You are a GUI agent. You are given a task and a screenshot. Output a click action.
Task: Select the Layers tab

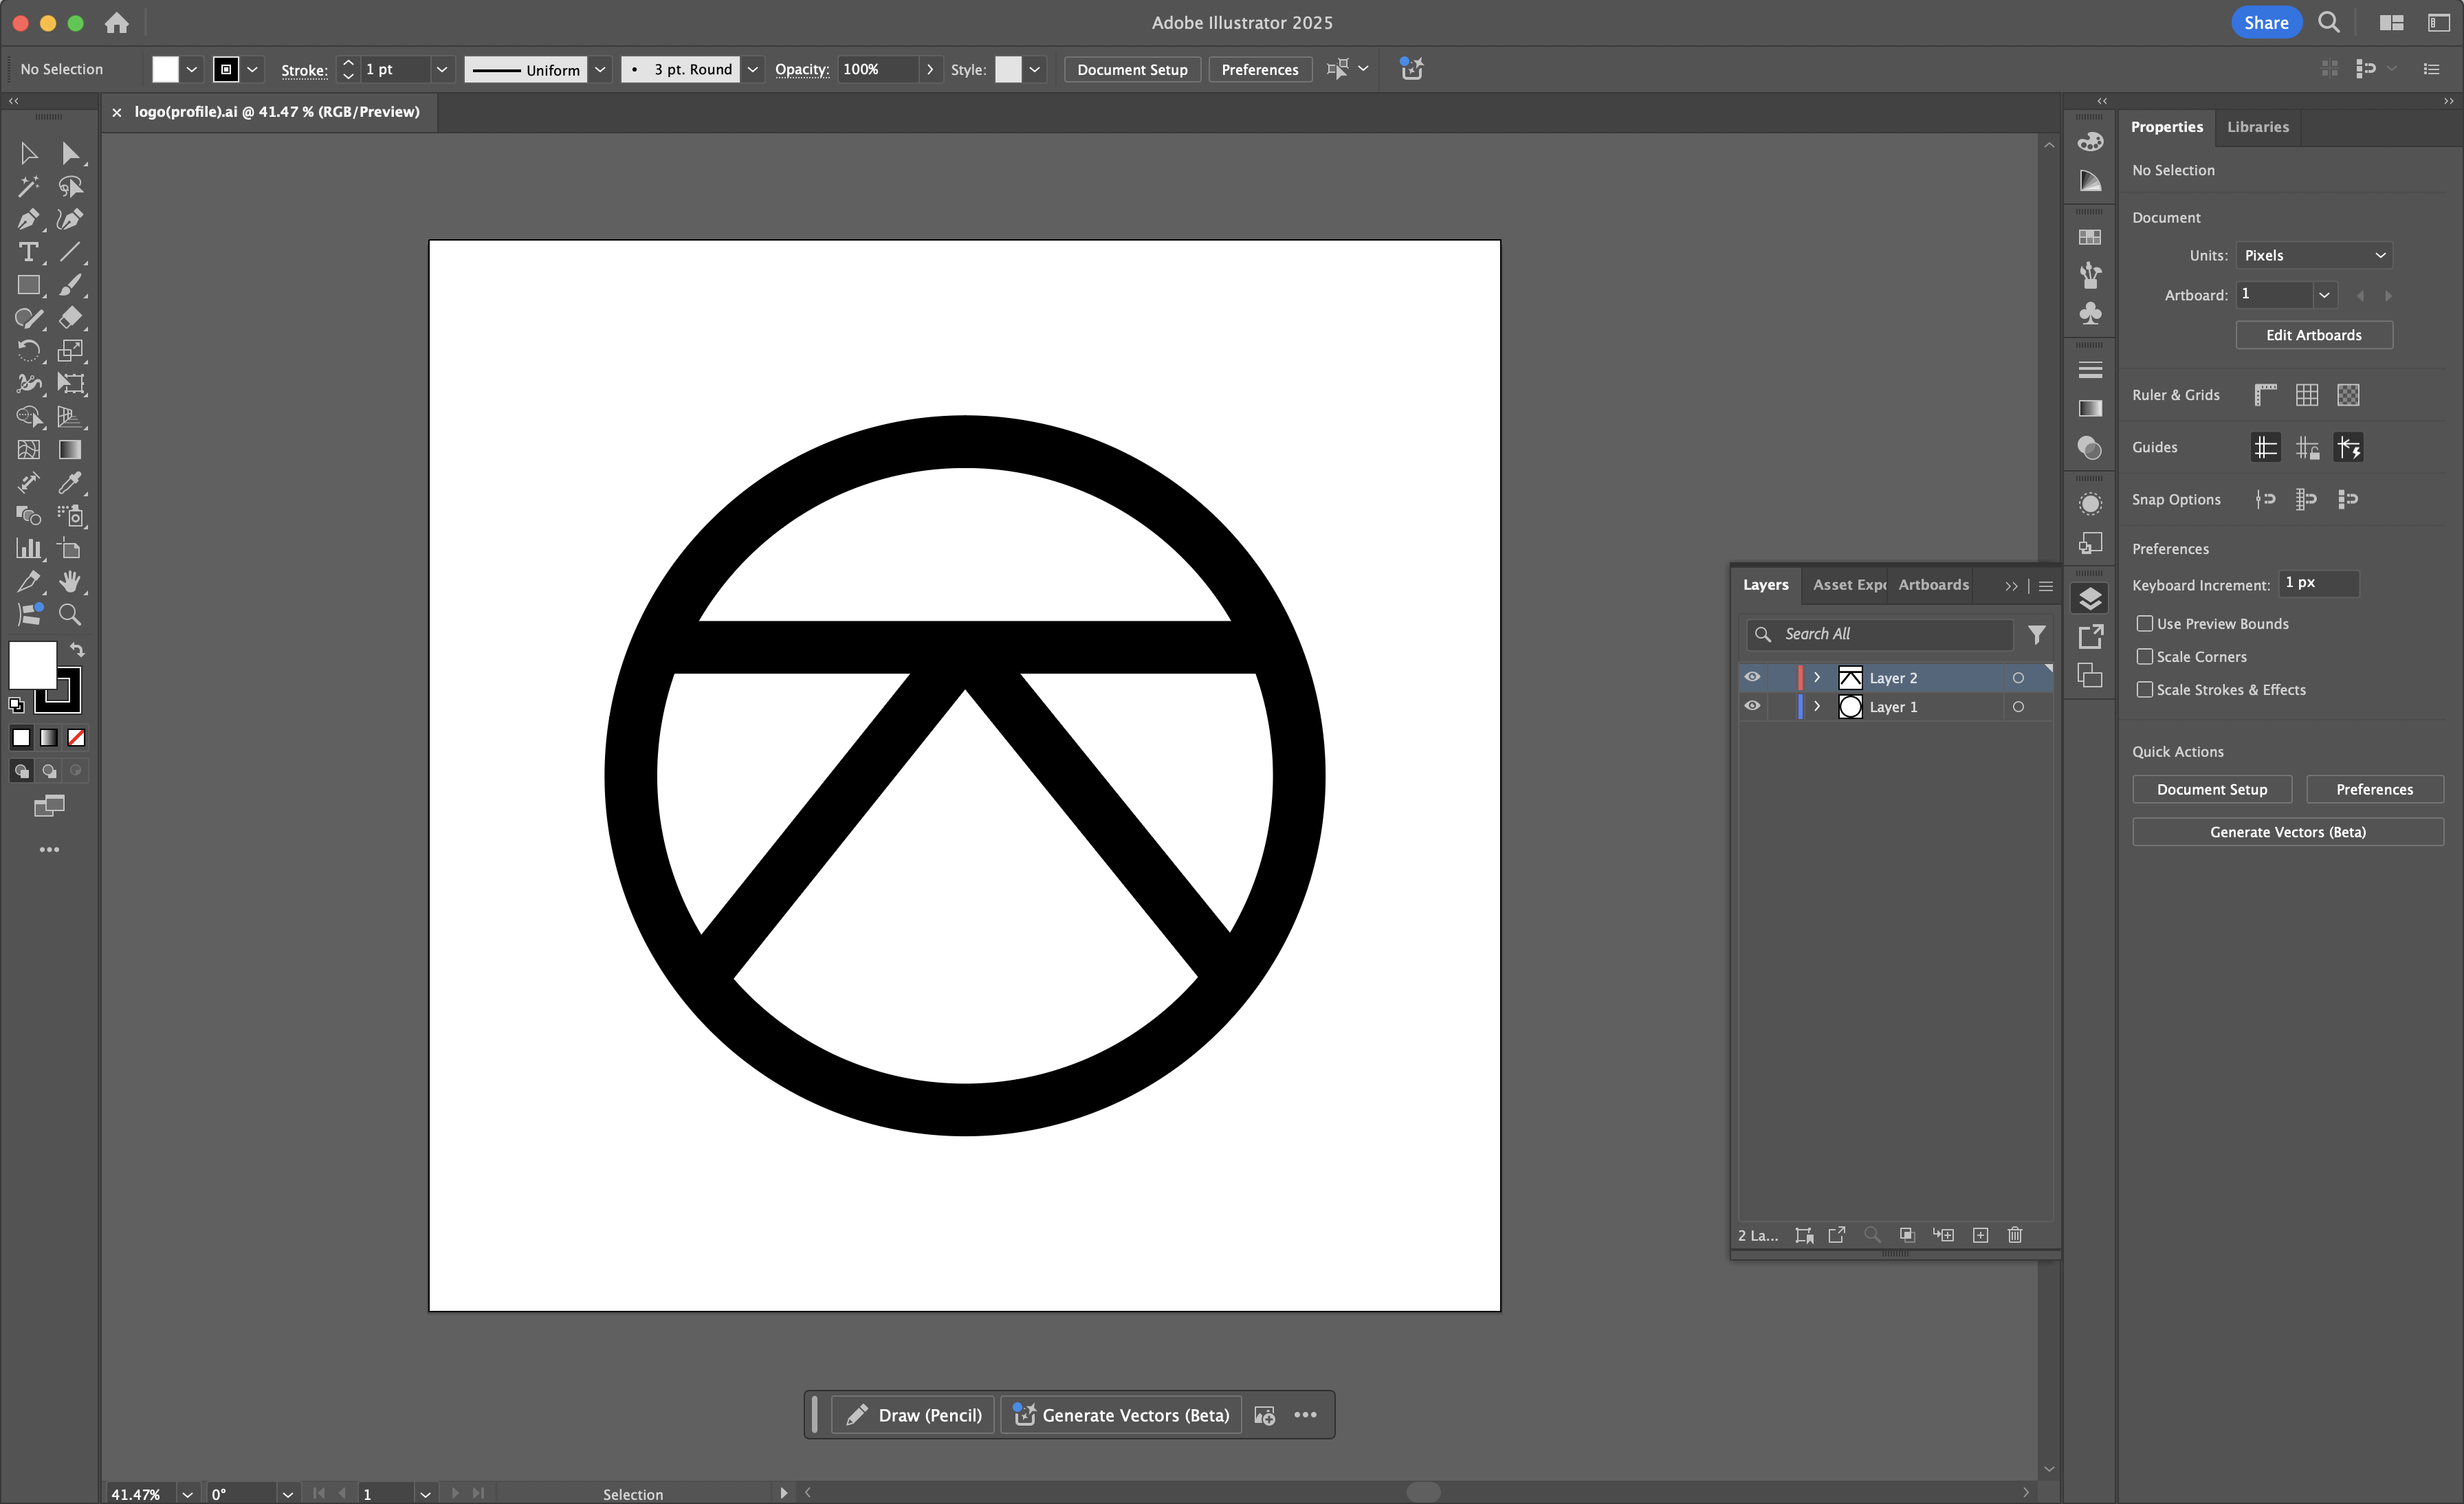click(x=1765, y=585)
